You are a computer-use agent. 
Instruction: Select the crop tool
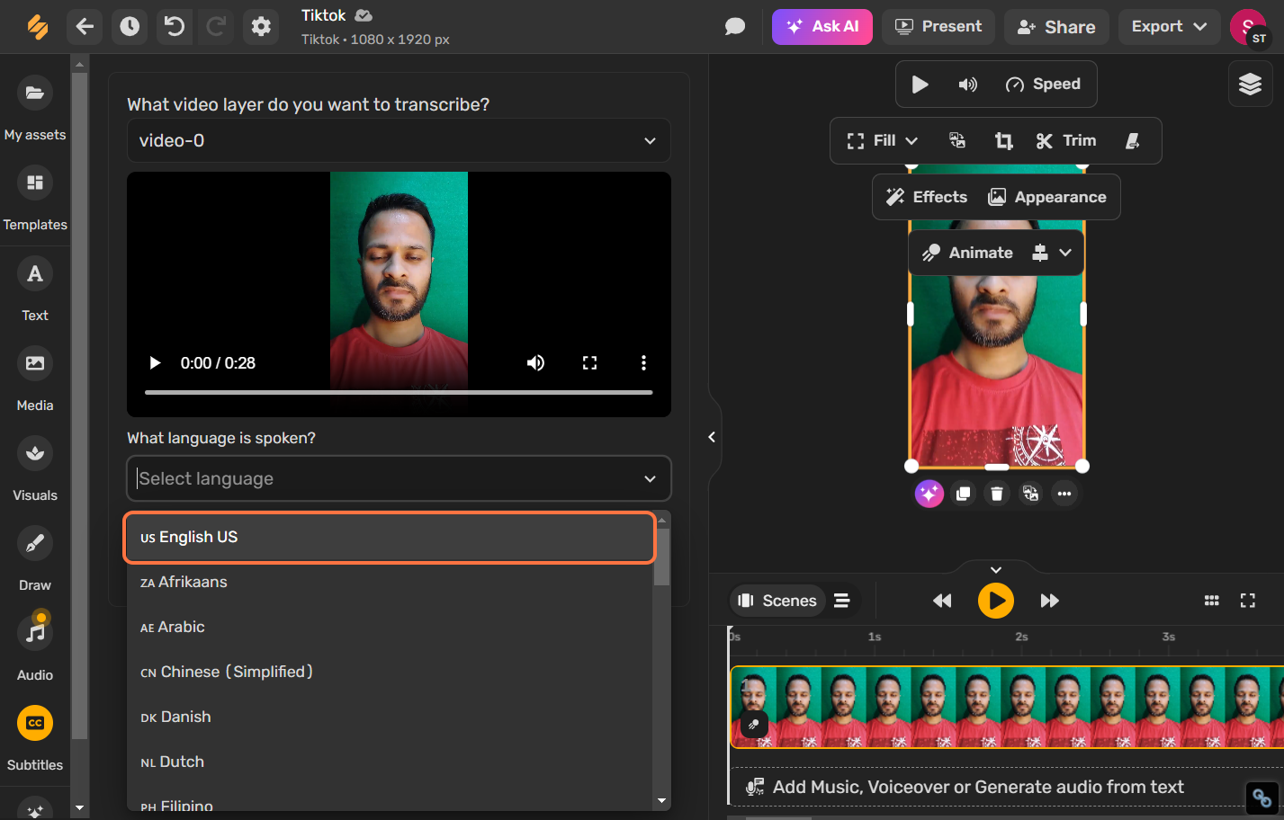pos(1004,141)
